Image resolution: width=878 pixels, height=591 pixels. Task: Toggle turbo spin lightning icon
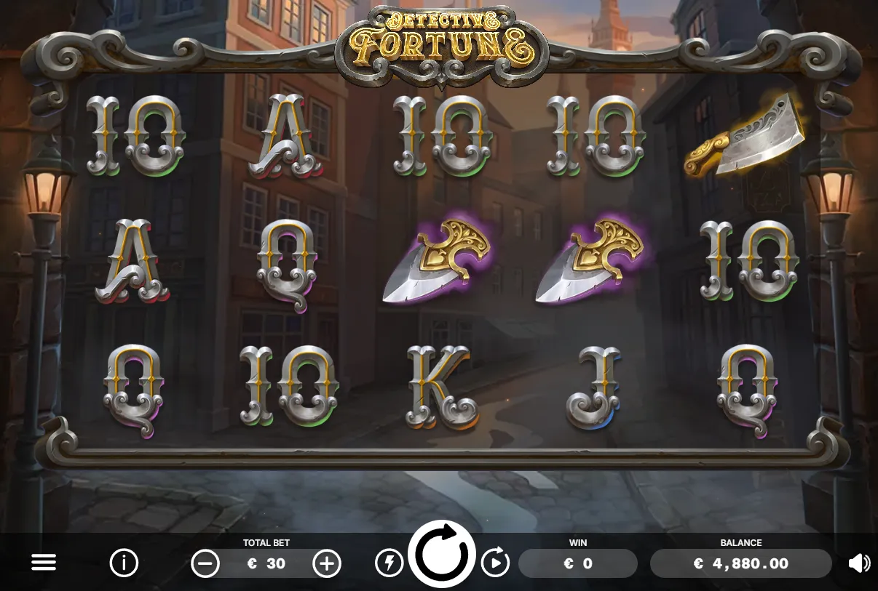pos(389,563)
